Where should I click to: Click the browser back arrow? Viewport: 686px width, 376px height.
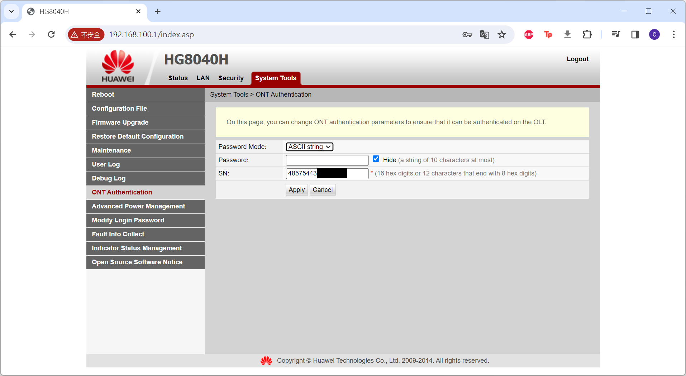tap(13, 34)
